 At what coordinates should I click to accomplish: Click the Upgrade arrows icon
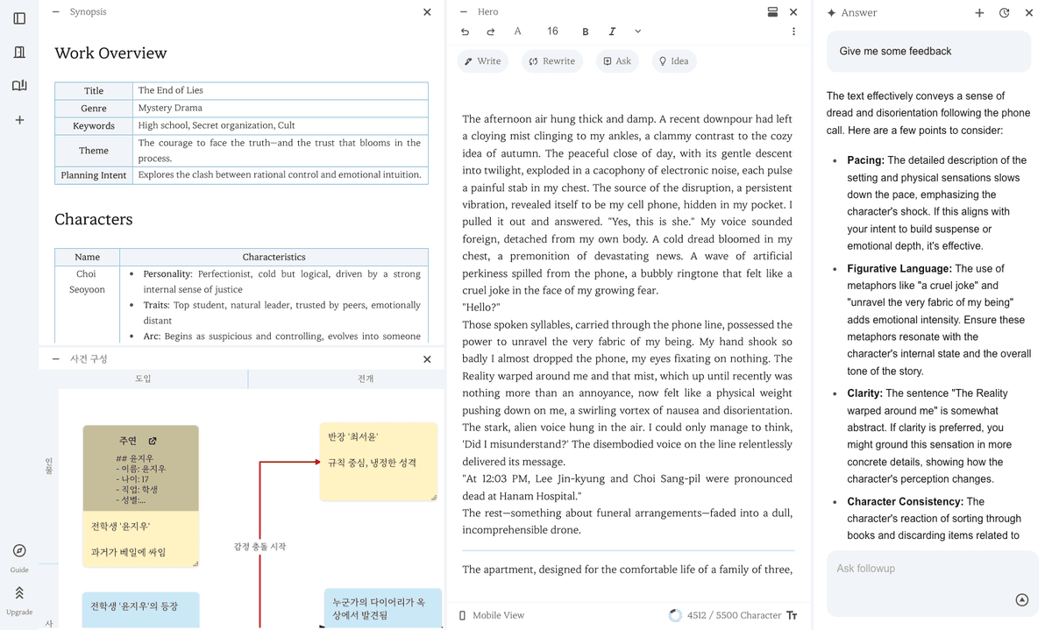pos(19,593)
